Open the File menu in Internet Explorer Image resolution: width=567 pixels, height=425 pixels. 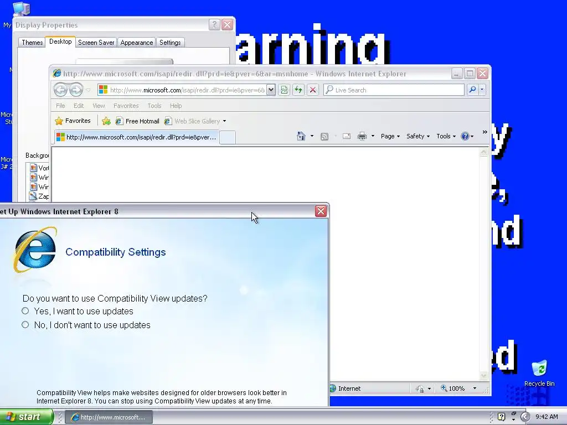pos(60,106)
